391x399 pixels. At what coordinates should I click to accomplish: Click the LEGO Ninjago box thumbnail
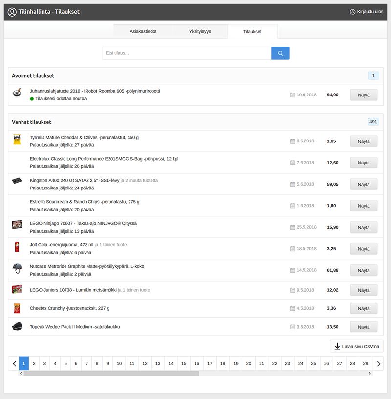point(17,225)
